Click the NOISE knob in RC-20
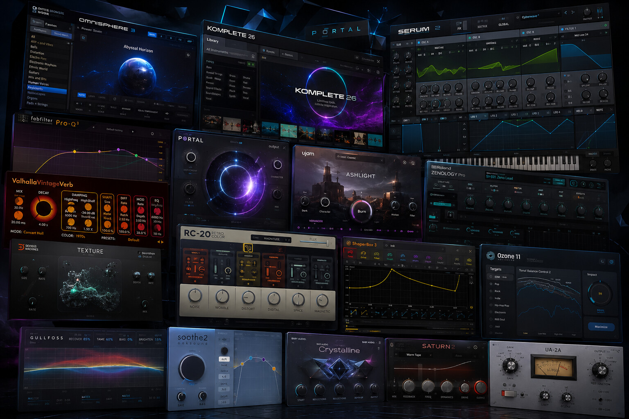Viewport: 629px width, 419px height. (x=195, y=295)
